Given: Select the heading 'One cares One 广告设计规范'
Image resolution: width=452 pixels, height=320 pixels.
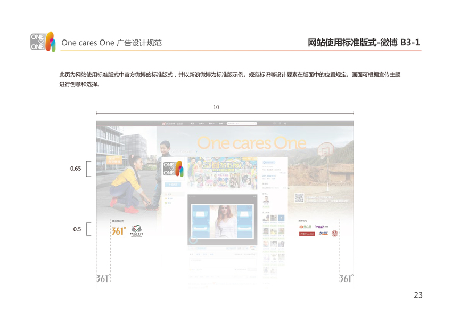Looking at the screenshot, I should pos(111,43).
